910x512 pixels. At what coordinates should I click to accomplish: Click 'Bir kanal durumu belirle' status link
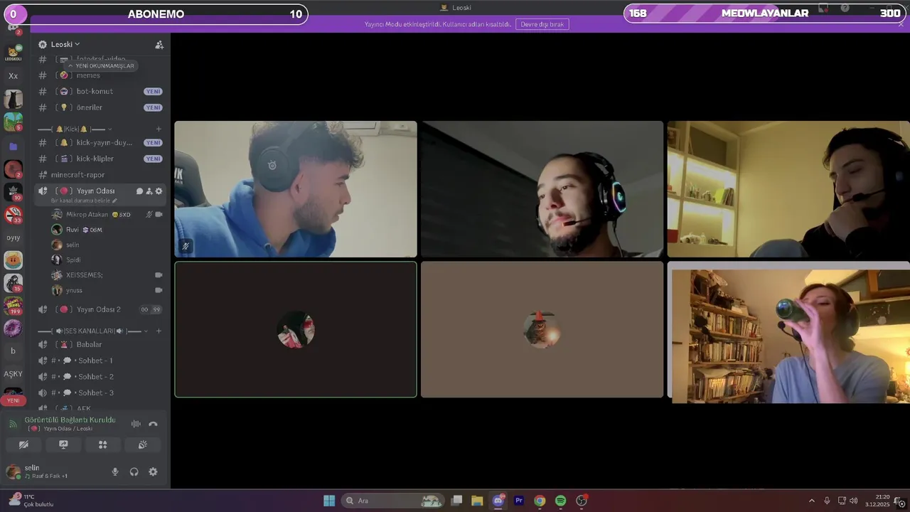pyautogui.click(x=84, y=201)
